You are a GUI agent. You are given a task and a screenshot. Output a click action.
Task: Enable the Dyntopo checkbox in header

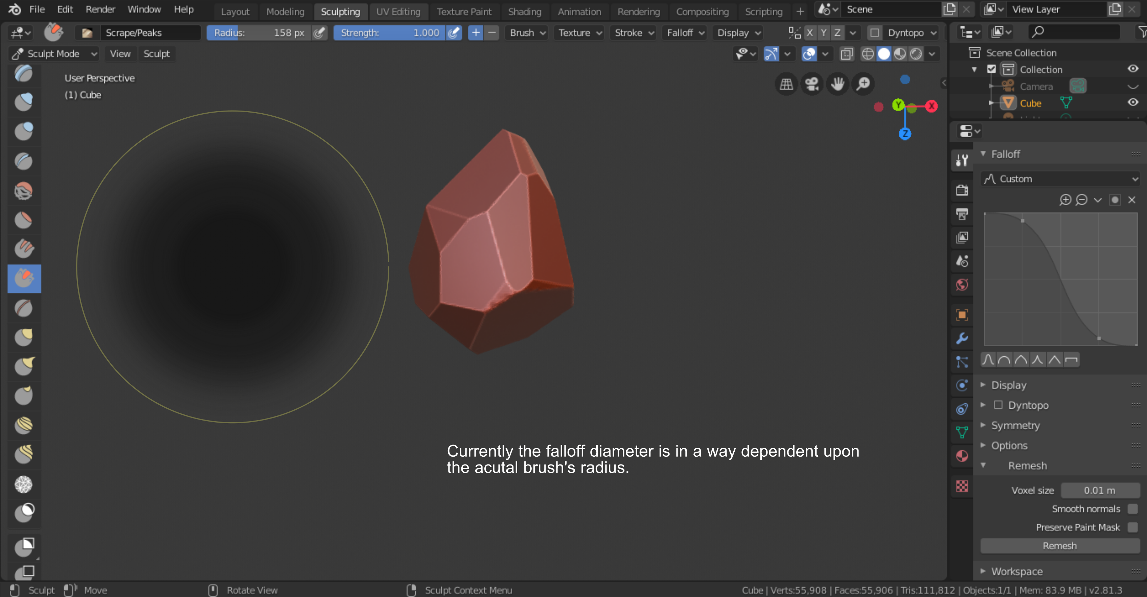[874, 32]
